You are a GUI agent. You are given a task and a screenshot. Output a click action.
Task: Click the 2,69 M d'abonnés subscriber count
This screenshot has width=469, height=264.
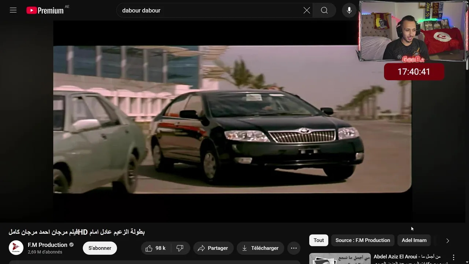point(45,252)
